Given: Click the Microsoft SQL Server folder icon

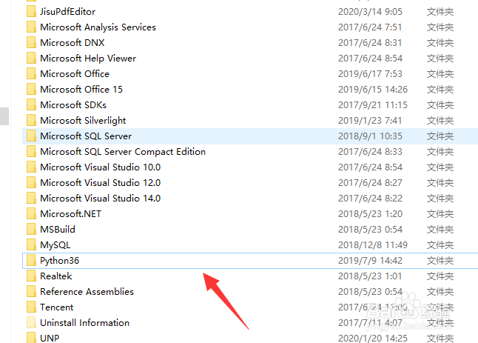Looking at the screenshot, I should click(x=31, y=136).
